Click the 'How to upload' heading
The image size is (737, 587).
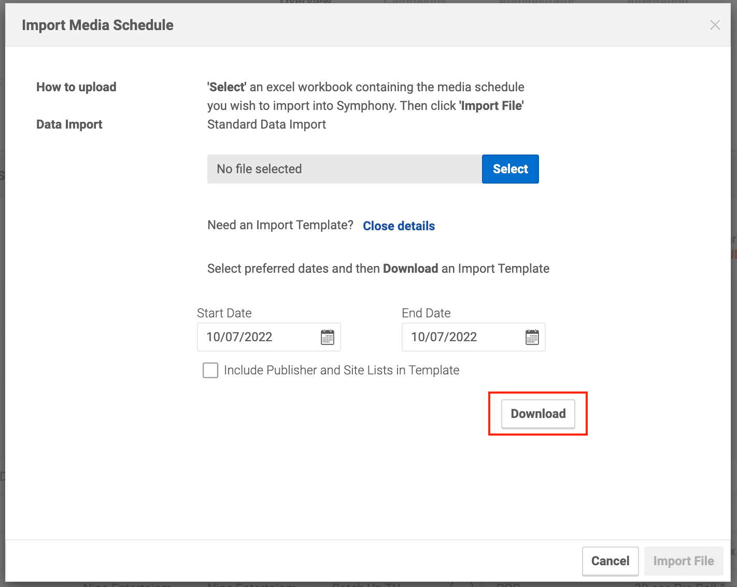click(x=76, y=87)
